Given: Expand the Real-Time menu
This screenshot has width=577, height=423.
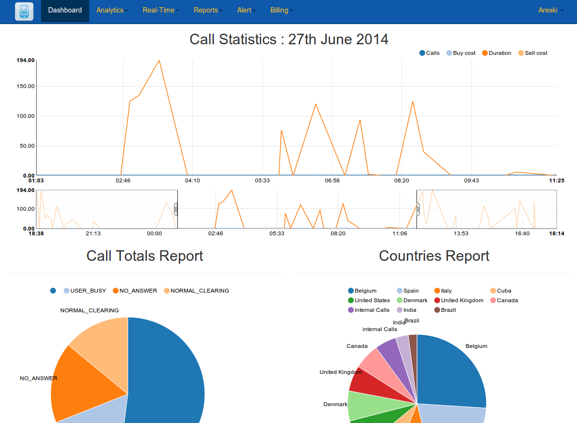Looking at the screenshot, I should pyautogui.click(x=161, y=10).
